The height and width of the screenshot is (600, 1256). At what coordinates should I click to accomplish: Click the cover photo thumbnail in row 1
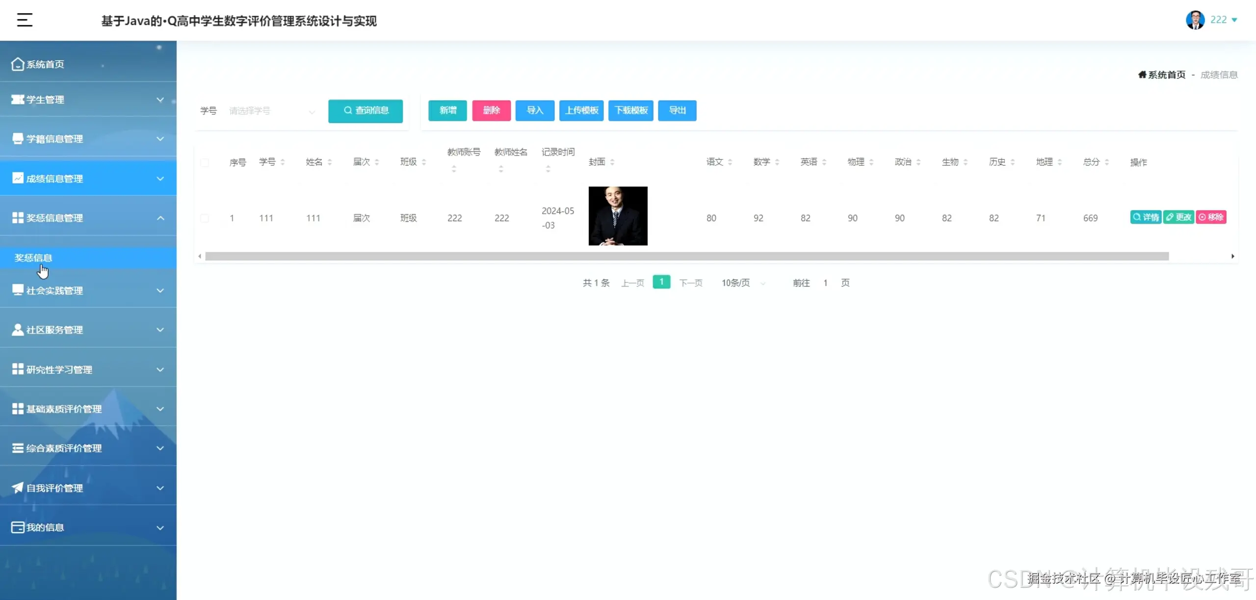pos(618,216)
